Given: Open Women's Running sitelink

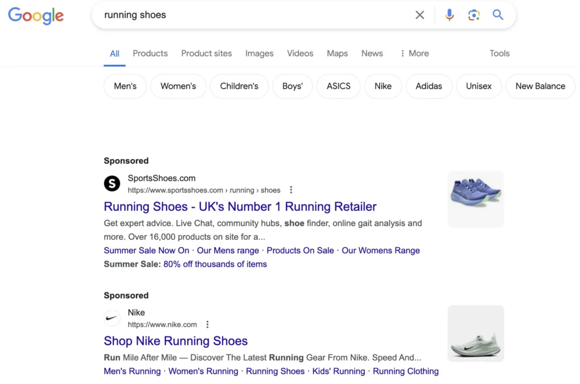Looking at the screenshot, I should pos(203,371).
